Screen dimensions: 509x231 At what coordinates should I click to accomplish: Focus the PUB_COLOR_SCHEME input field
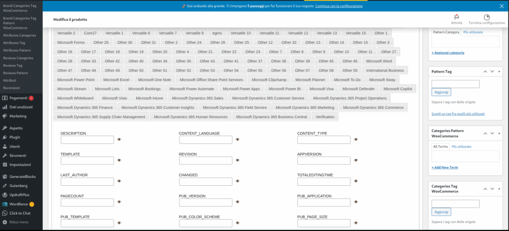(x=205, y=223)
